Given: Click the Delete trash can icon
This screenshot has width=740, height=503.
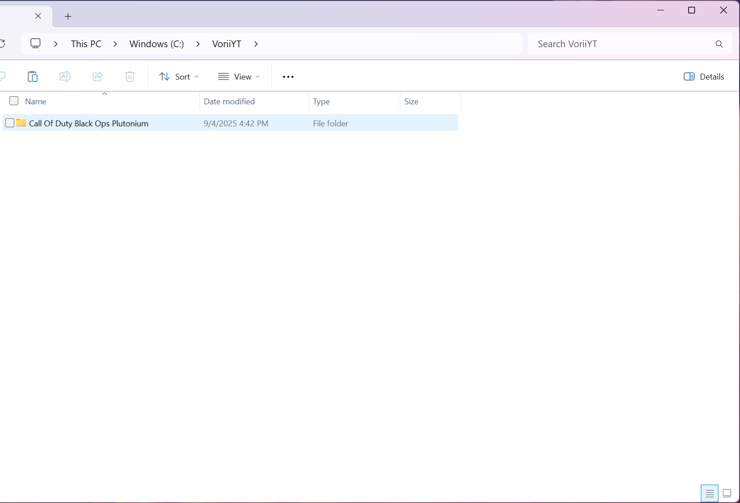Looking at the screenshot, I should (130, 76).
